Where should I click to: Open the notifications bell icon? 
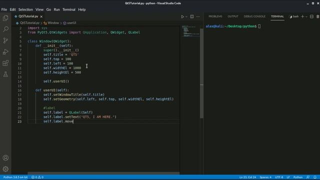click(315, 177)
